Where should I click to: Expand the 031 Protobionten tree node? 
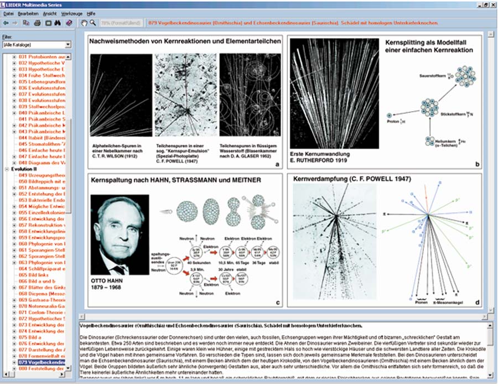[x=14, y=57]
